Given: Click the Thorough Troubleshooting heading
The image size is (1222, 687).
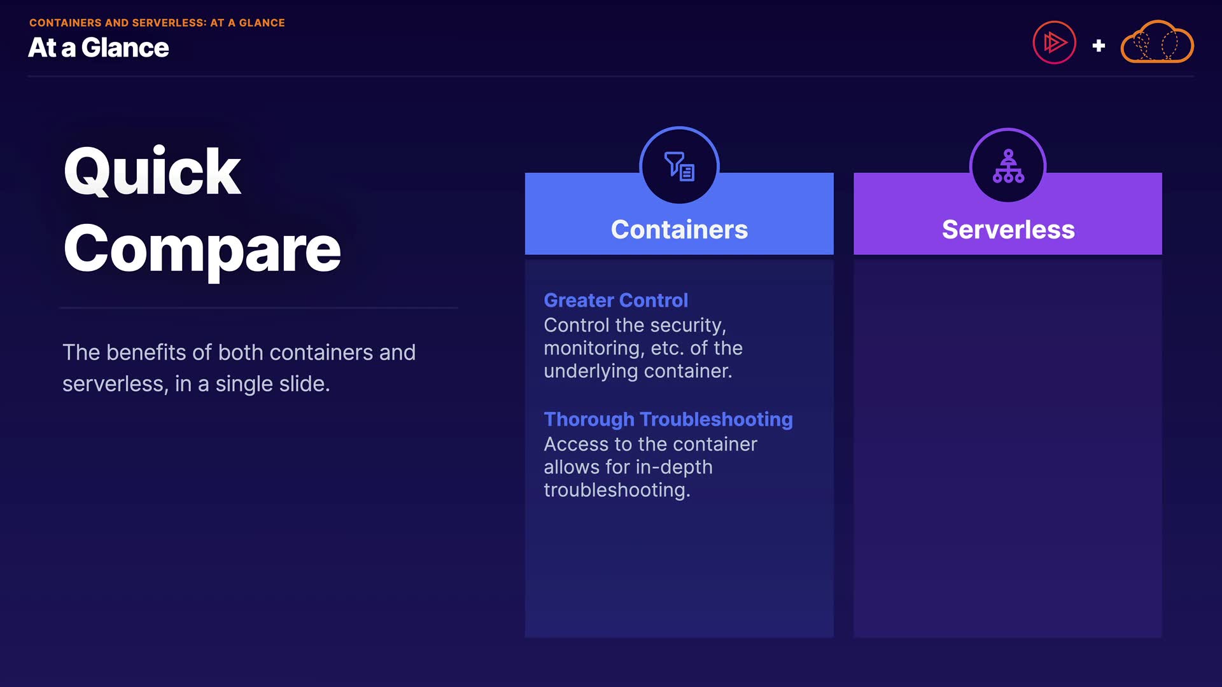Looking at the screenshot, I should [668, 419].
